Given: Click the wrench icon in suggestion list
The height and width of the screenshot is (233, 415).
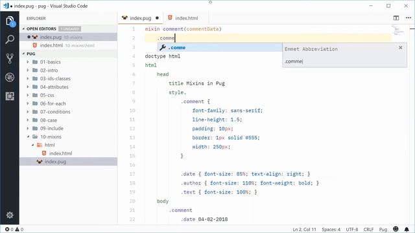Looking at the screenshot, I should click(163, 47).
